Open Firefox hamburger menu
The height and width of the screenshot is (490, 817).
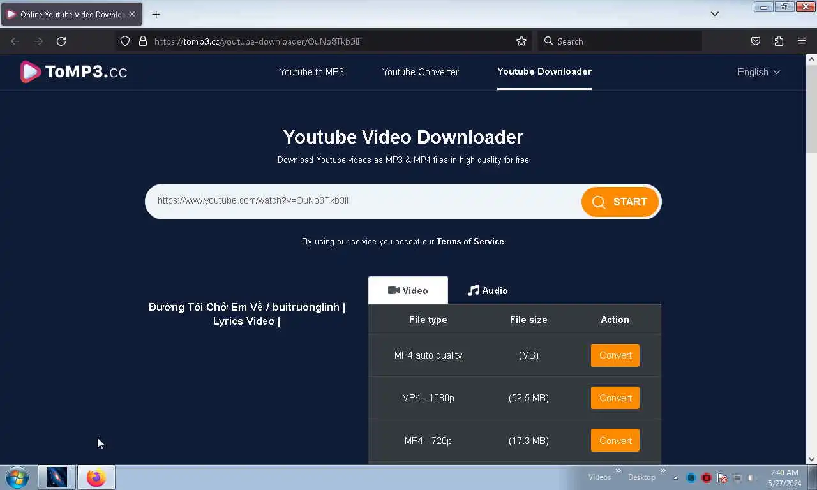tap(802, 41)
